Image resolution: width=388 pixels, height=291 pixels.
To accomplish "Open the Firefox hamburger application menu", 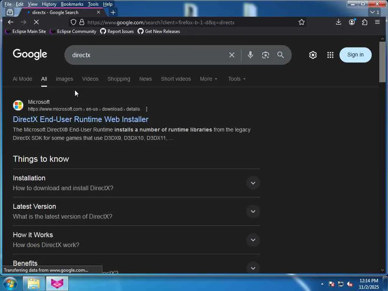I will [377, 22].
